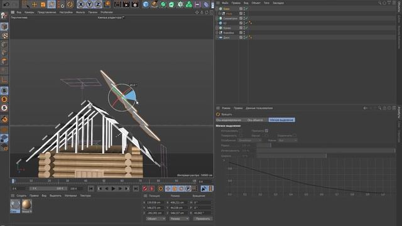402x226 pixels.
Task: Click the Parameter P key icon
Action: [x=188, y=188]
